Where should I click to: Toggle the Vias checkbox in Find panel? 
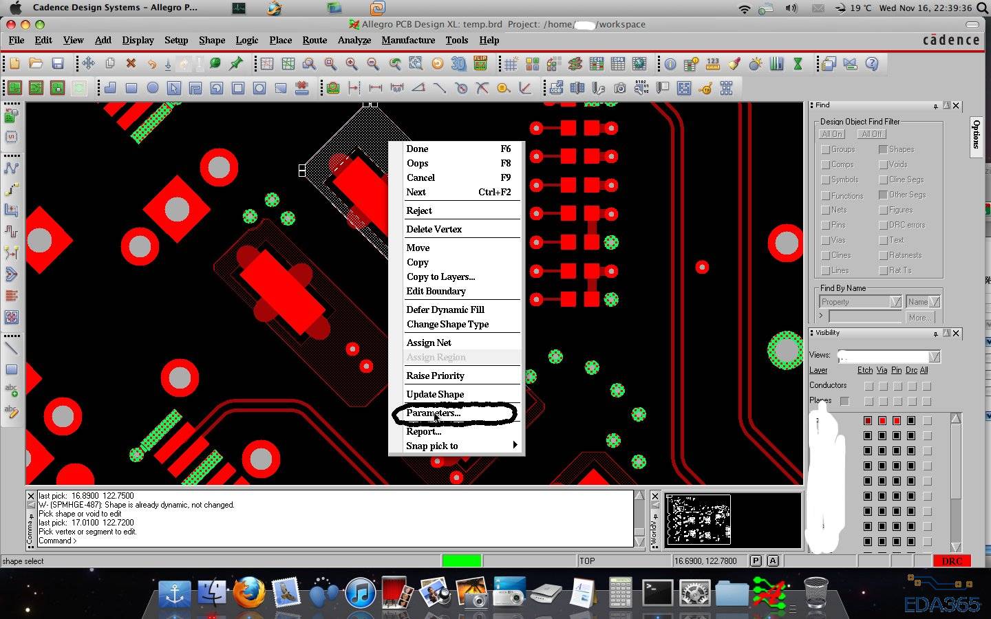(x=825, y=240)
